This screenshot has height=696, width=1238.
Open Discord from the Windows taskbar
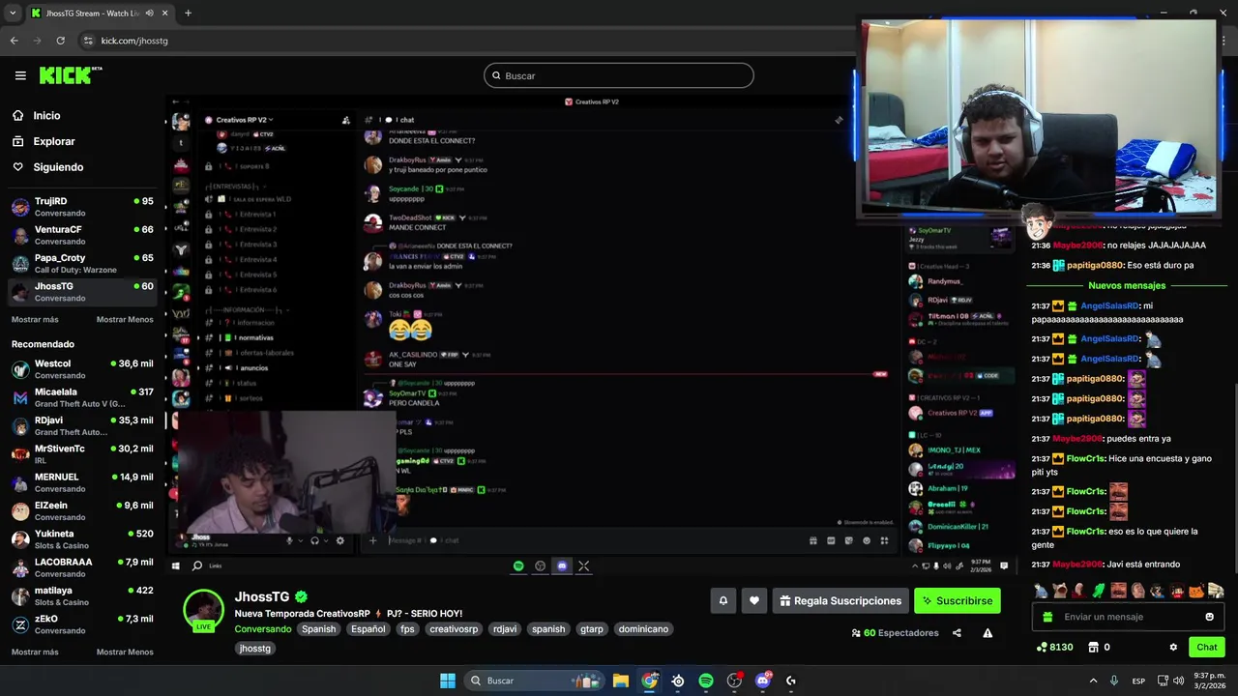[763, 681]
